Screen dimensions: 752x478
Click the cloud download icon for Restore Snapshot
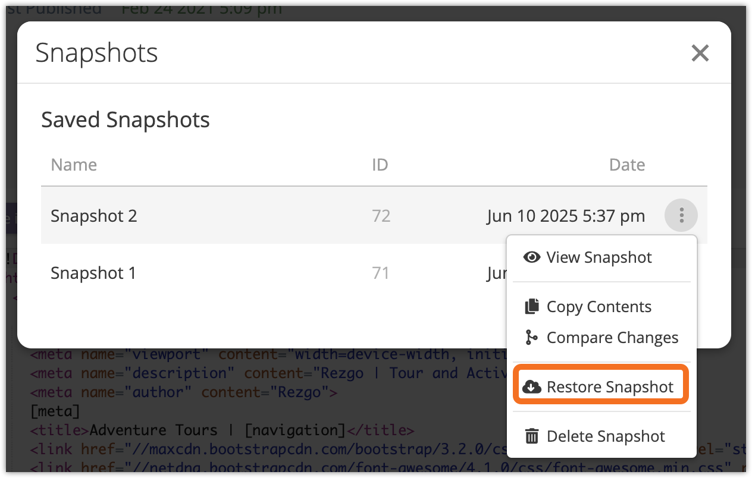(x=531, y=387)
